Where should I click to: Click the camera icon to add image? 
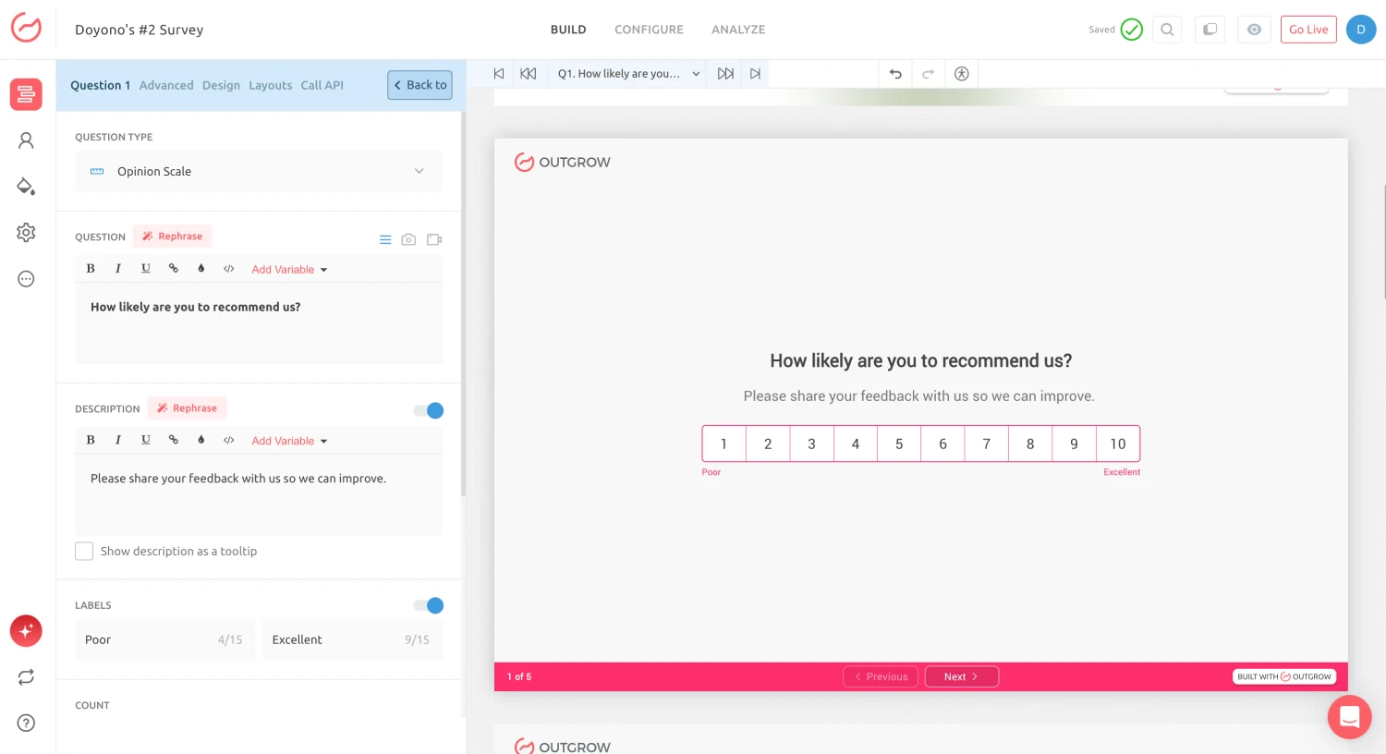tap(408, 239)
